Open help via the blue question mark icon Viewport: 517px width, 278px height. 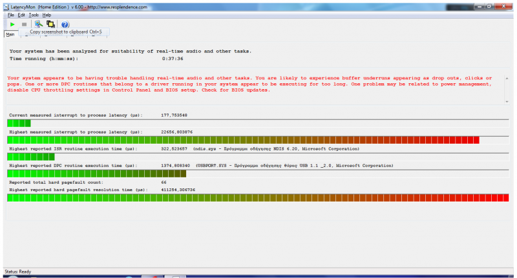pyautogui.click(x=65, y=24)
